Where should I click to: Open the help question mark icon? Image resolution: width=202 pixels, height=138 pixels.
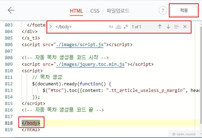[163, 10]
